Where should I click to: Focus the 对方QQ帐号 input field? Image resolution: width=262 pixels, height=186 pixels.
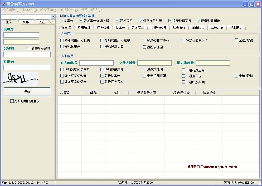coord(96,63)
